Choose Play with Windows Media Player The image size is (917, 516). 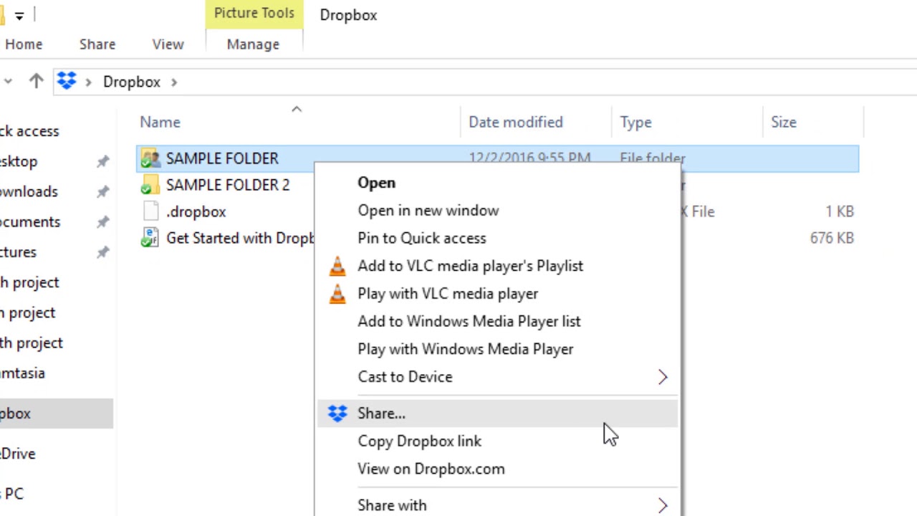click(497, 349)
